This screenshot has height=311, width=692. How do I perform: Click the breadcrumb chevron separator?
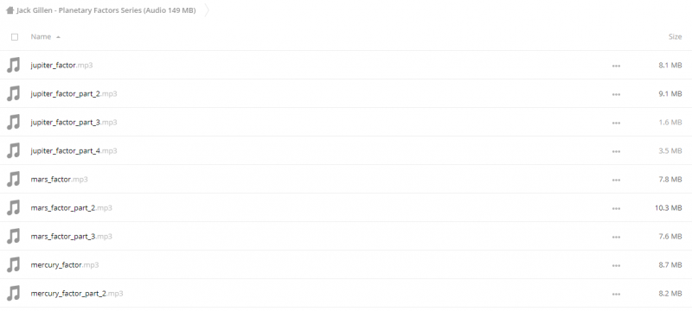207,10
